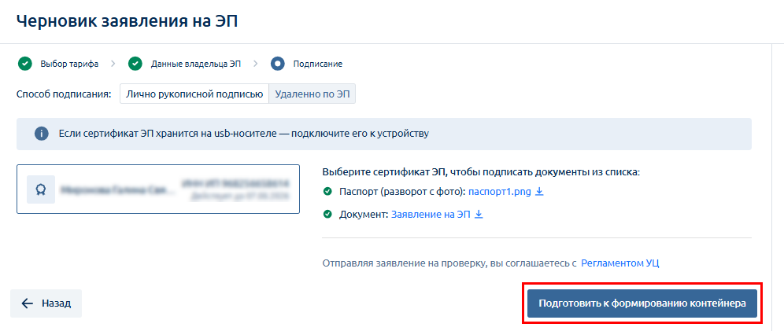The image size is (784, 331).
Task: Click the chevron after Данные владельца ЭП
Action: (x=256, y=64)
